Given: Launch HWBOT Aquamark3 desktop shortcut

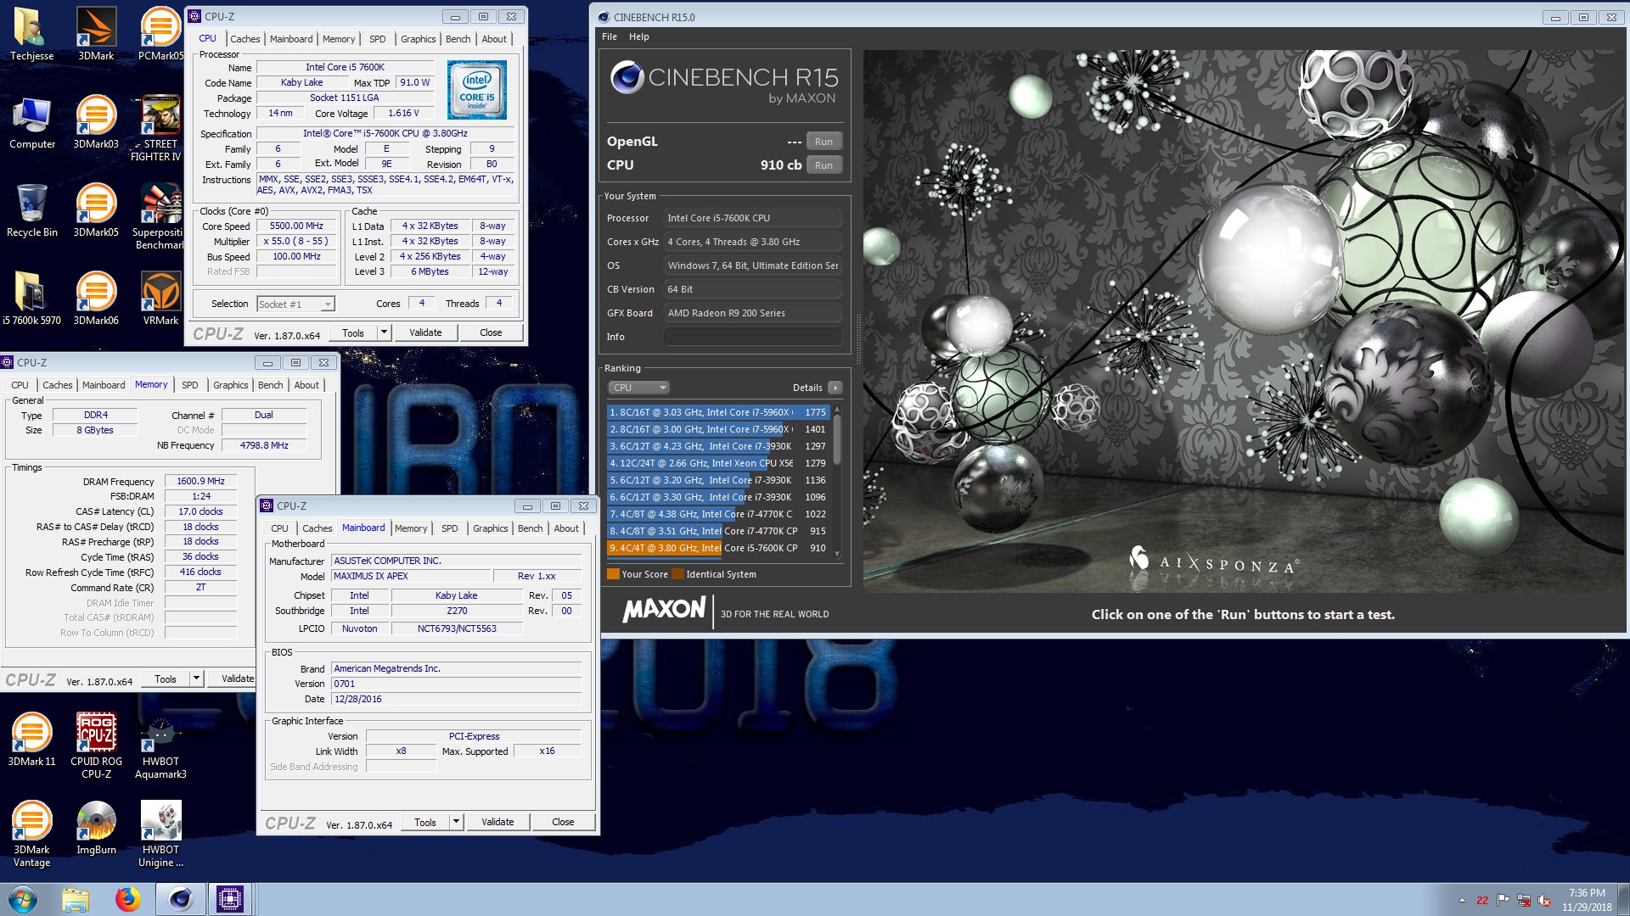Looking at the screenshot, I should point(160,745).
